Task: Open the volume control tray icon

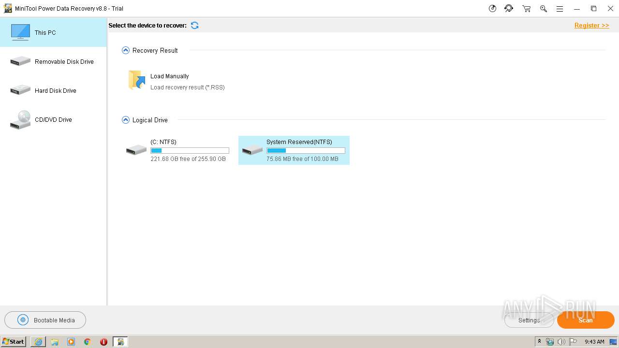Action: 561,342
